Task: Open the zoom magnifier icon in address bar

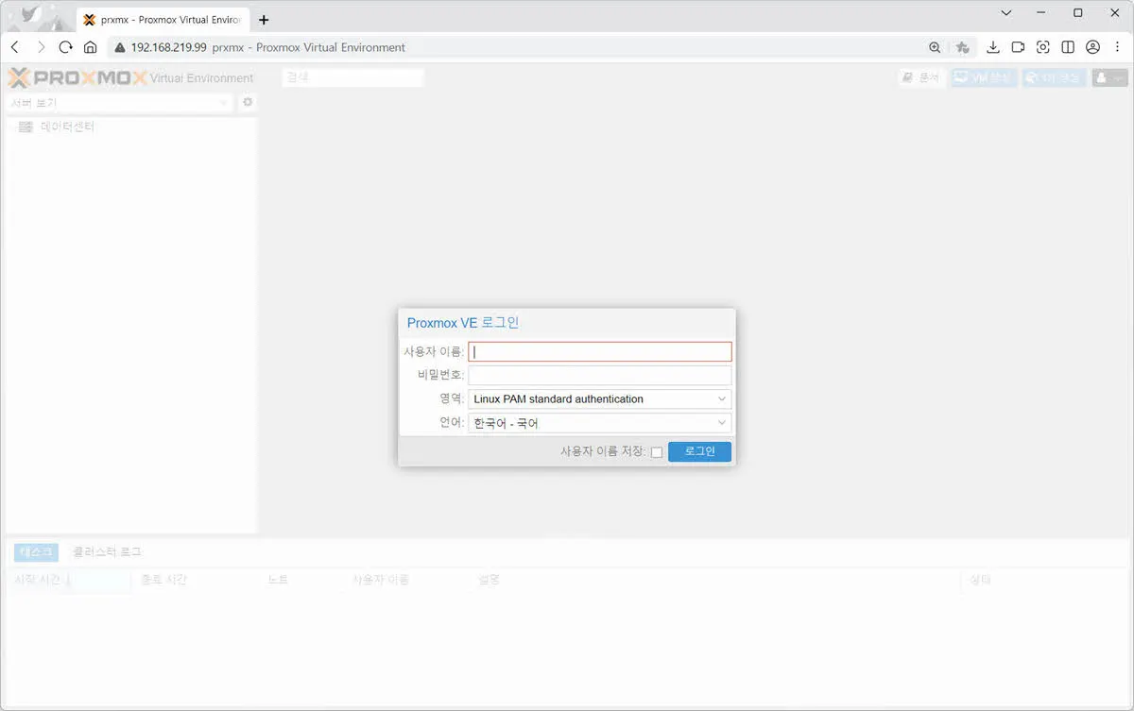Action: [x=935, y=47]
